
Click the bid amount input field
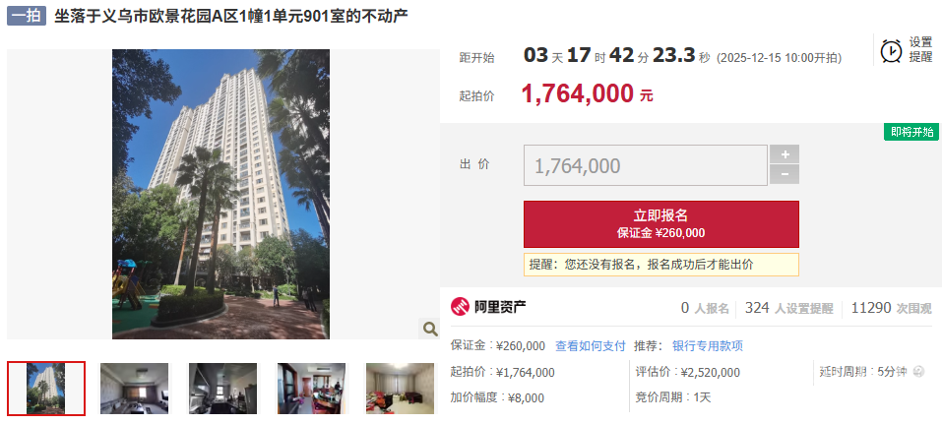tap(645, 165)
